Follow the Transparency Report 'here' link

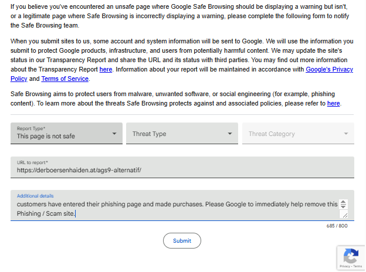coord(106,69)
